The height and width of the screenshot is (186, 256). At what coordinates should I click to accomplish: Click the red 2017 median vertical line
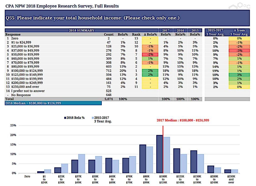(x=163, y=150)
